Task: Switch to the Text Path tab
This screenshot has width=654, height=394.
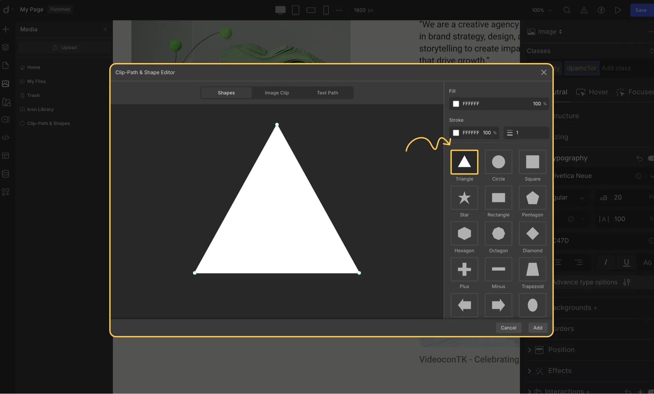Action: pyautogui.click(x=327, y=93)
